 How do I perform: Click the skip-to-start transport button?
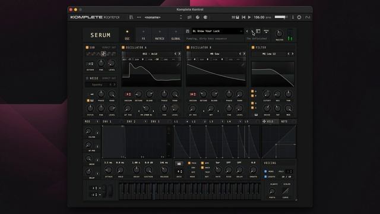[243, 17]
